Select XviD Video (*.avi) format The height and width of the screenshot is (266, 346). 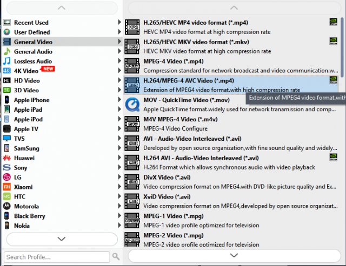click(231, 201)
